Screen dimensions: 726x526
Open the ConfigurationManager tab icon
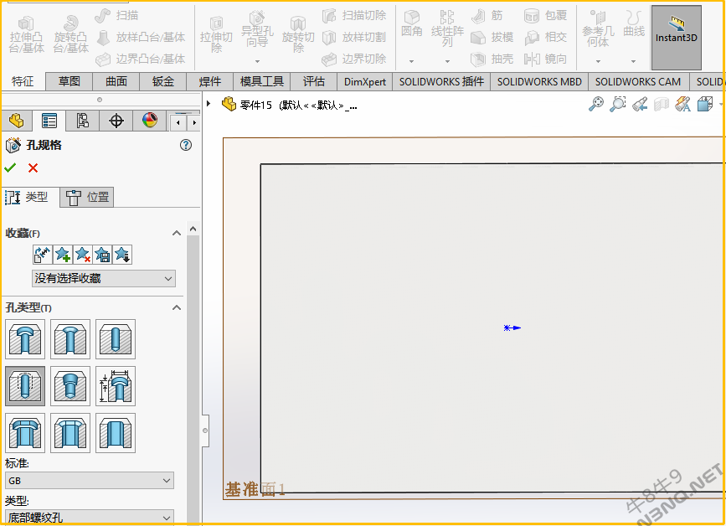tap(82, 121)
